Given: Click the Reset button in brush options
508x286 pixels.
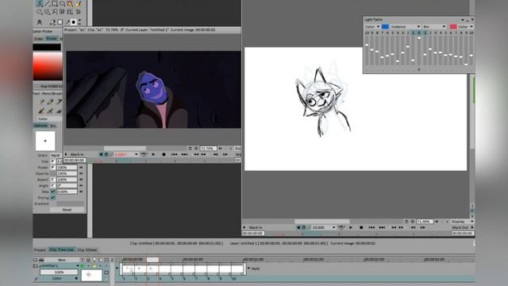Looking at the screenshot, I should pyautogui.click(x=67, y=210).
